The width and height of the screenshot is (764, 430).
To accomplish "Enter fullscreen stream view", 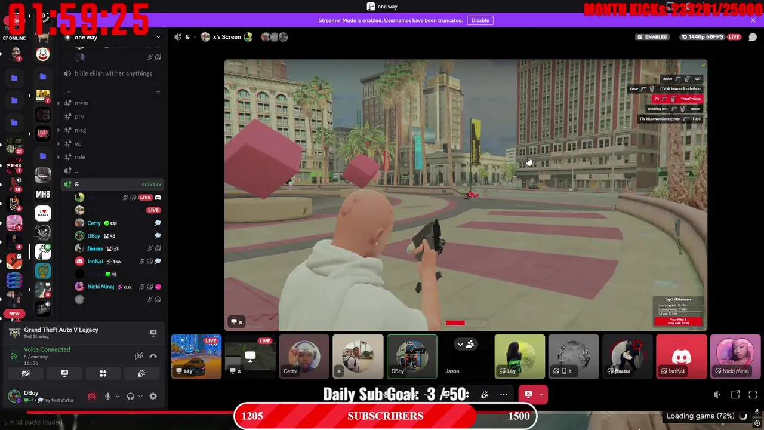I will pos(753,395).
